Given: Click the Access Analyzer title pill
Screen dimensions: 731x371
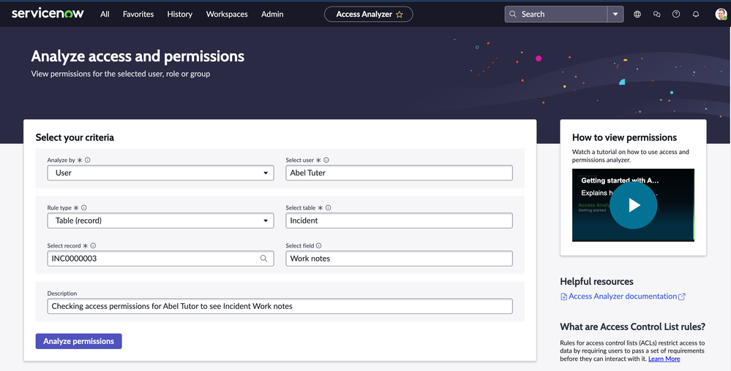Looking at the screenshot, I should 368,14.
